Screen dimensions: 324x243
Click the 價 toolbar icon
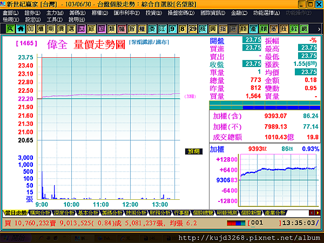click(x=61, y=29)
